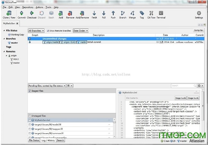Create a branch with the Branch icon
208x145 pixels.
pos(123,15)
